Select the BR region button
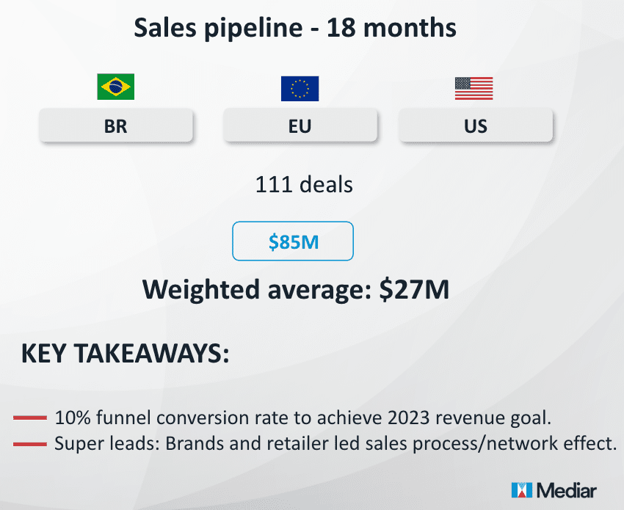Image resolution: width=624 pixels, height=510 pixels. (116, 125)
